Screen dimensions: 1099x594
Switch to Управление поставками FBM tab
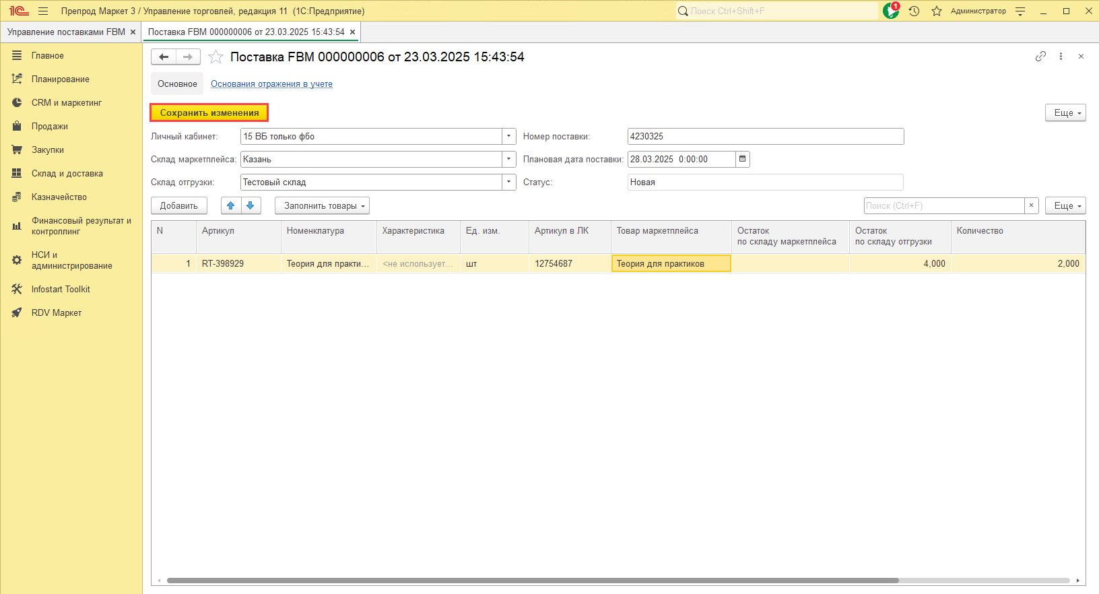click(x=66, y=32)
